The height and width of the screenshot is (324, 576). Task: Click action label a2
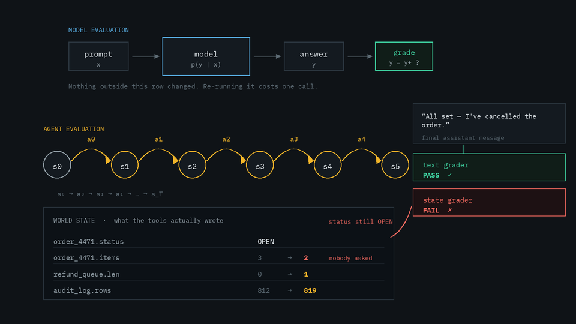click(226, 139)
